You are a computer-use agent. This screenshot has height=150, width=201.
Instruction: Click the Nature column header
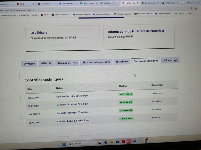[x=60, y=88]
